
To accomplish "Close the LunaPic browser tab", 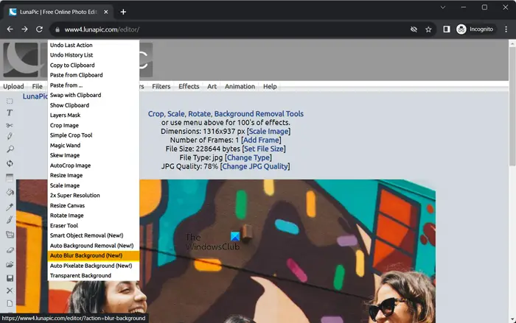I will point(105,12).
